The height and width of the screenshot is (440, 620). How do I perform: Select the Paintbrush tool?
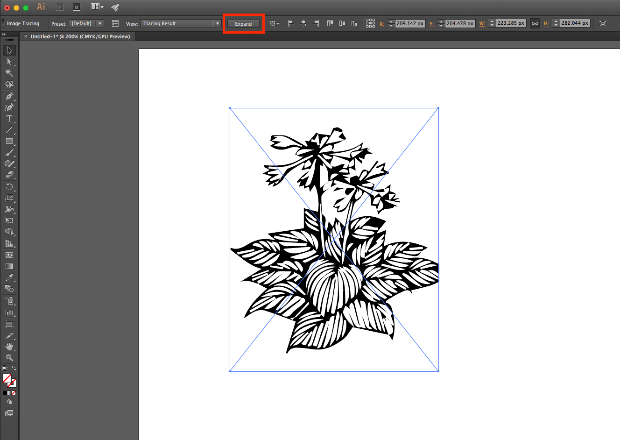tap(9, 152)
